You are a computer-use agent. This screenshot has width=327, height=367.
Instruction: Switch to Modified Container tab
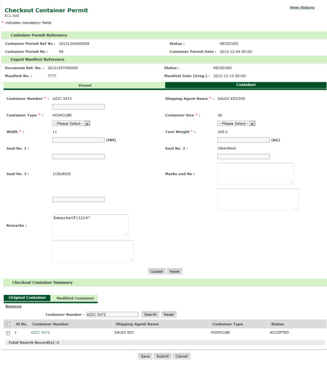click(75, 298)
